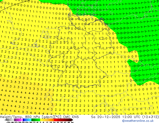Viewport: 159px width, 123px height.
Task: Pick the bright yellow legend swatch
Action: 41,120
